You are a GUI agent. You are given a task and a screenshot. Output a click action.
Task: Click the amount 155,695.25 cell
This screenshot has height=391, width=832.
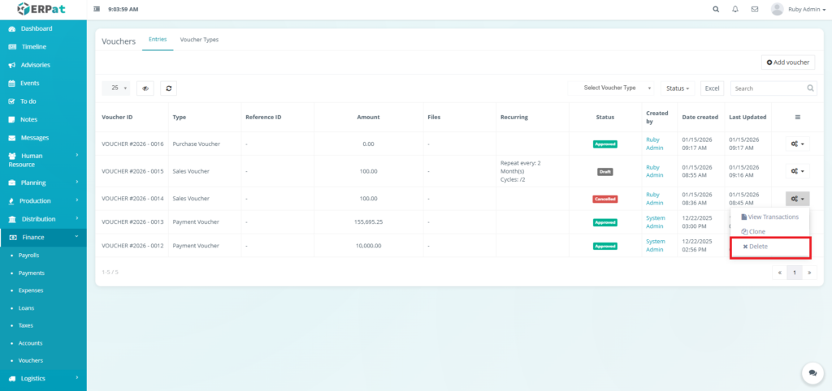click(368, 222)
